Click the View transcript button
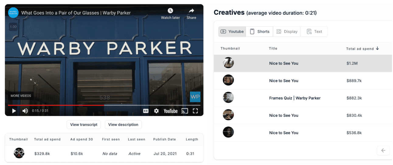393x165 pixels. point(84,125)
